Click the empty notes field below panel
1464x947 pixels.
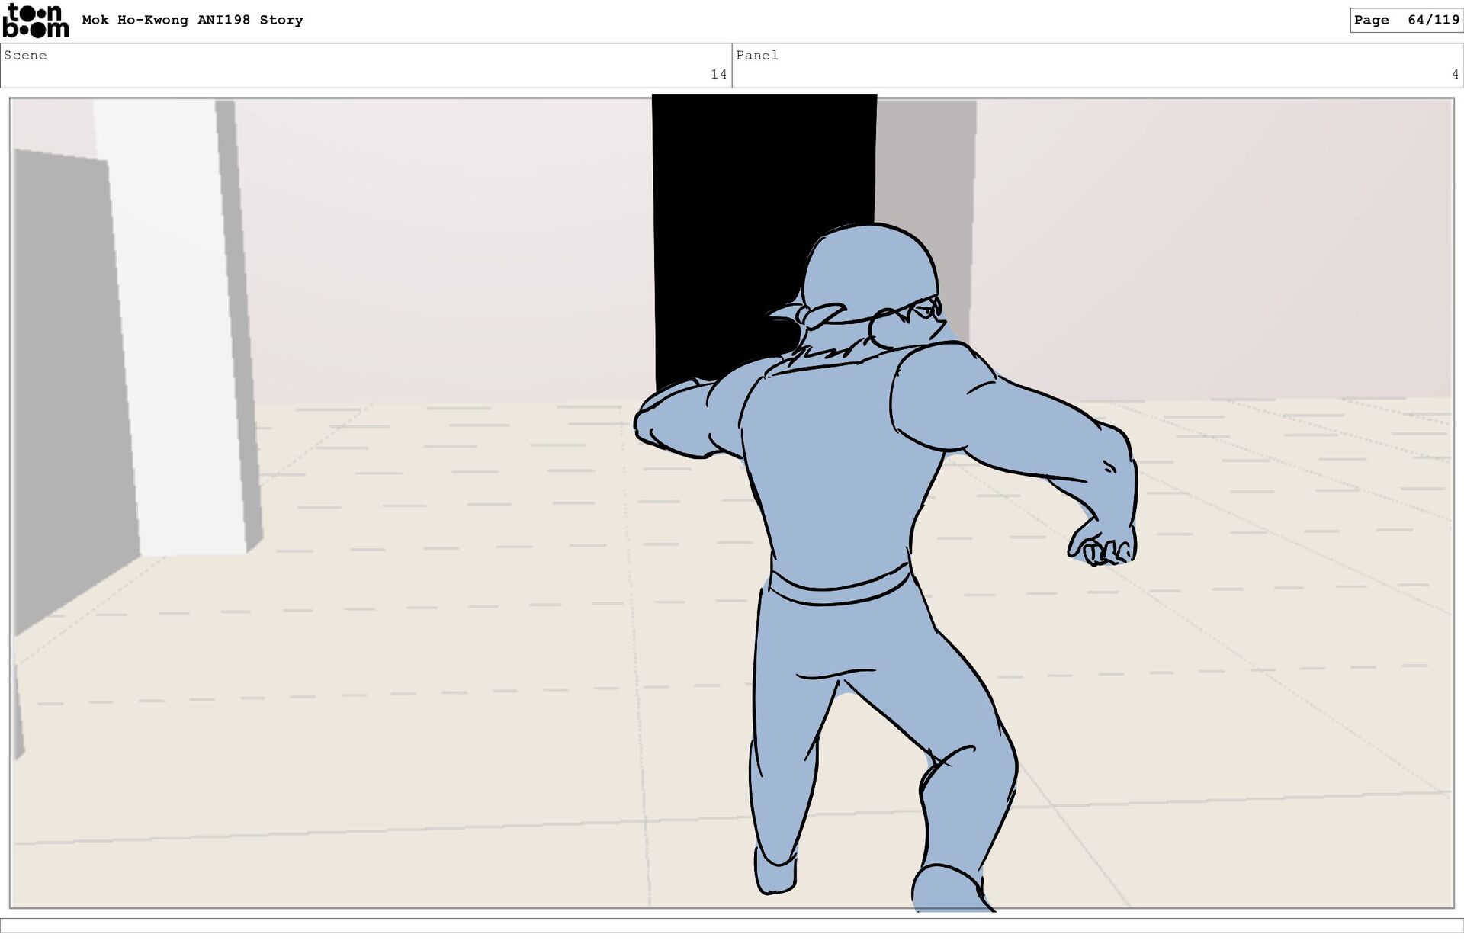point(732,926)
